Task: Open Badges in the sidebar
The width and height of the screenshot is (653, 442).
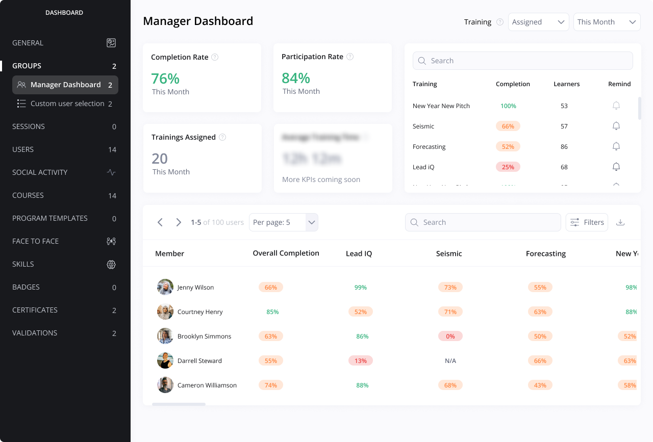Action: click(x=65, y=287)
